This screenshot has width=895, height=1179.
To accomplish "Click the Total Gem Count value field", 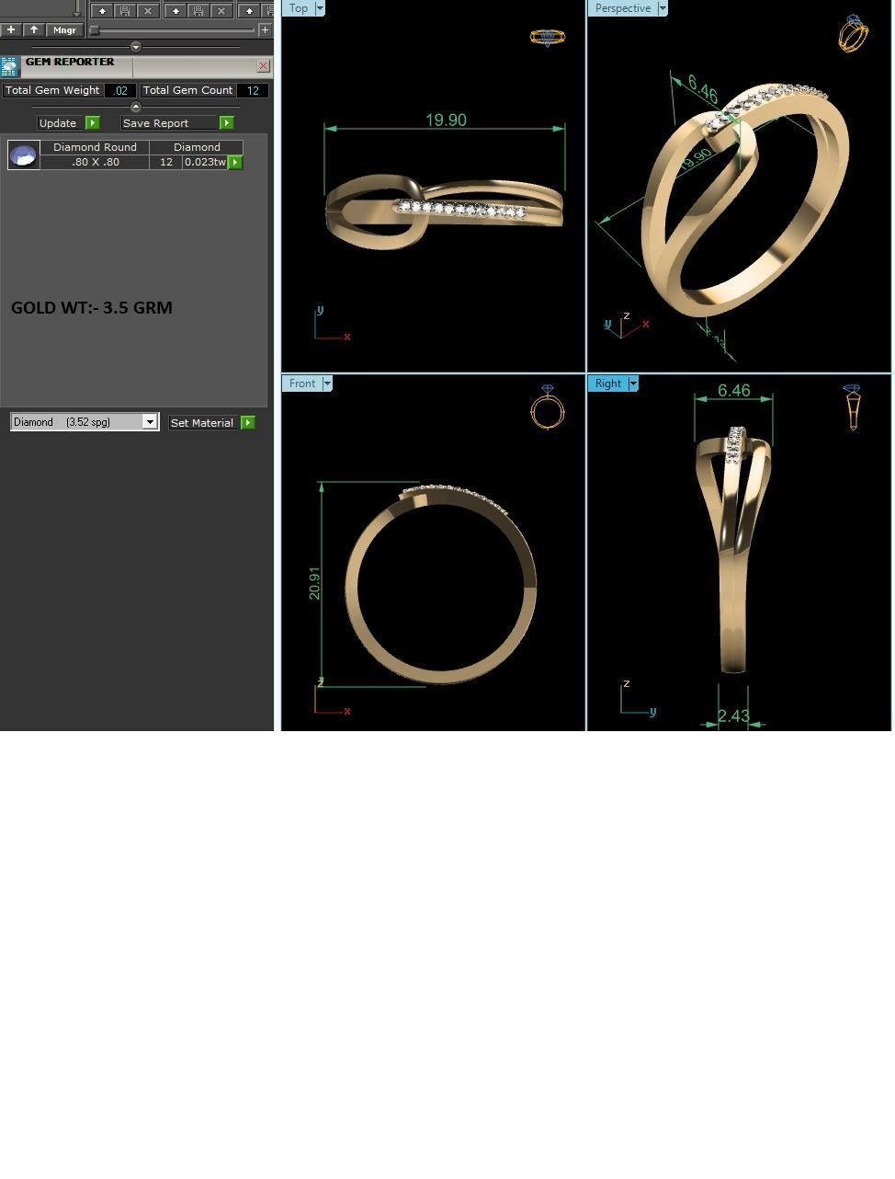I will tap(253, 90).
